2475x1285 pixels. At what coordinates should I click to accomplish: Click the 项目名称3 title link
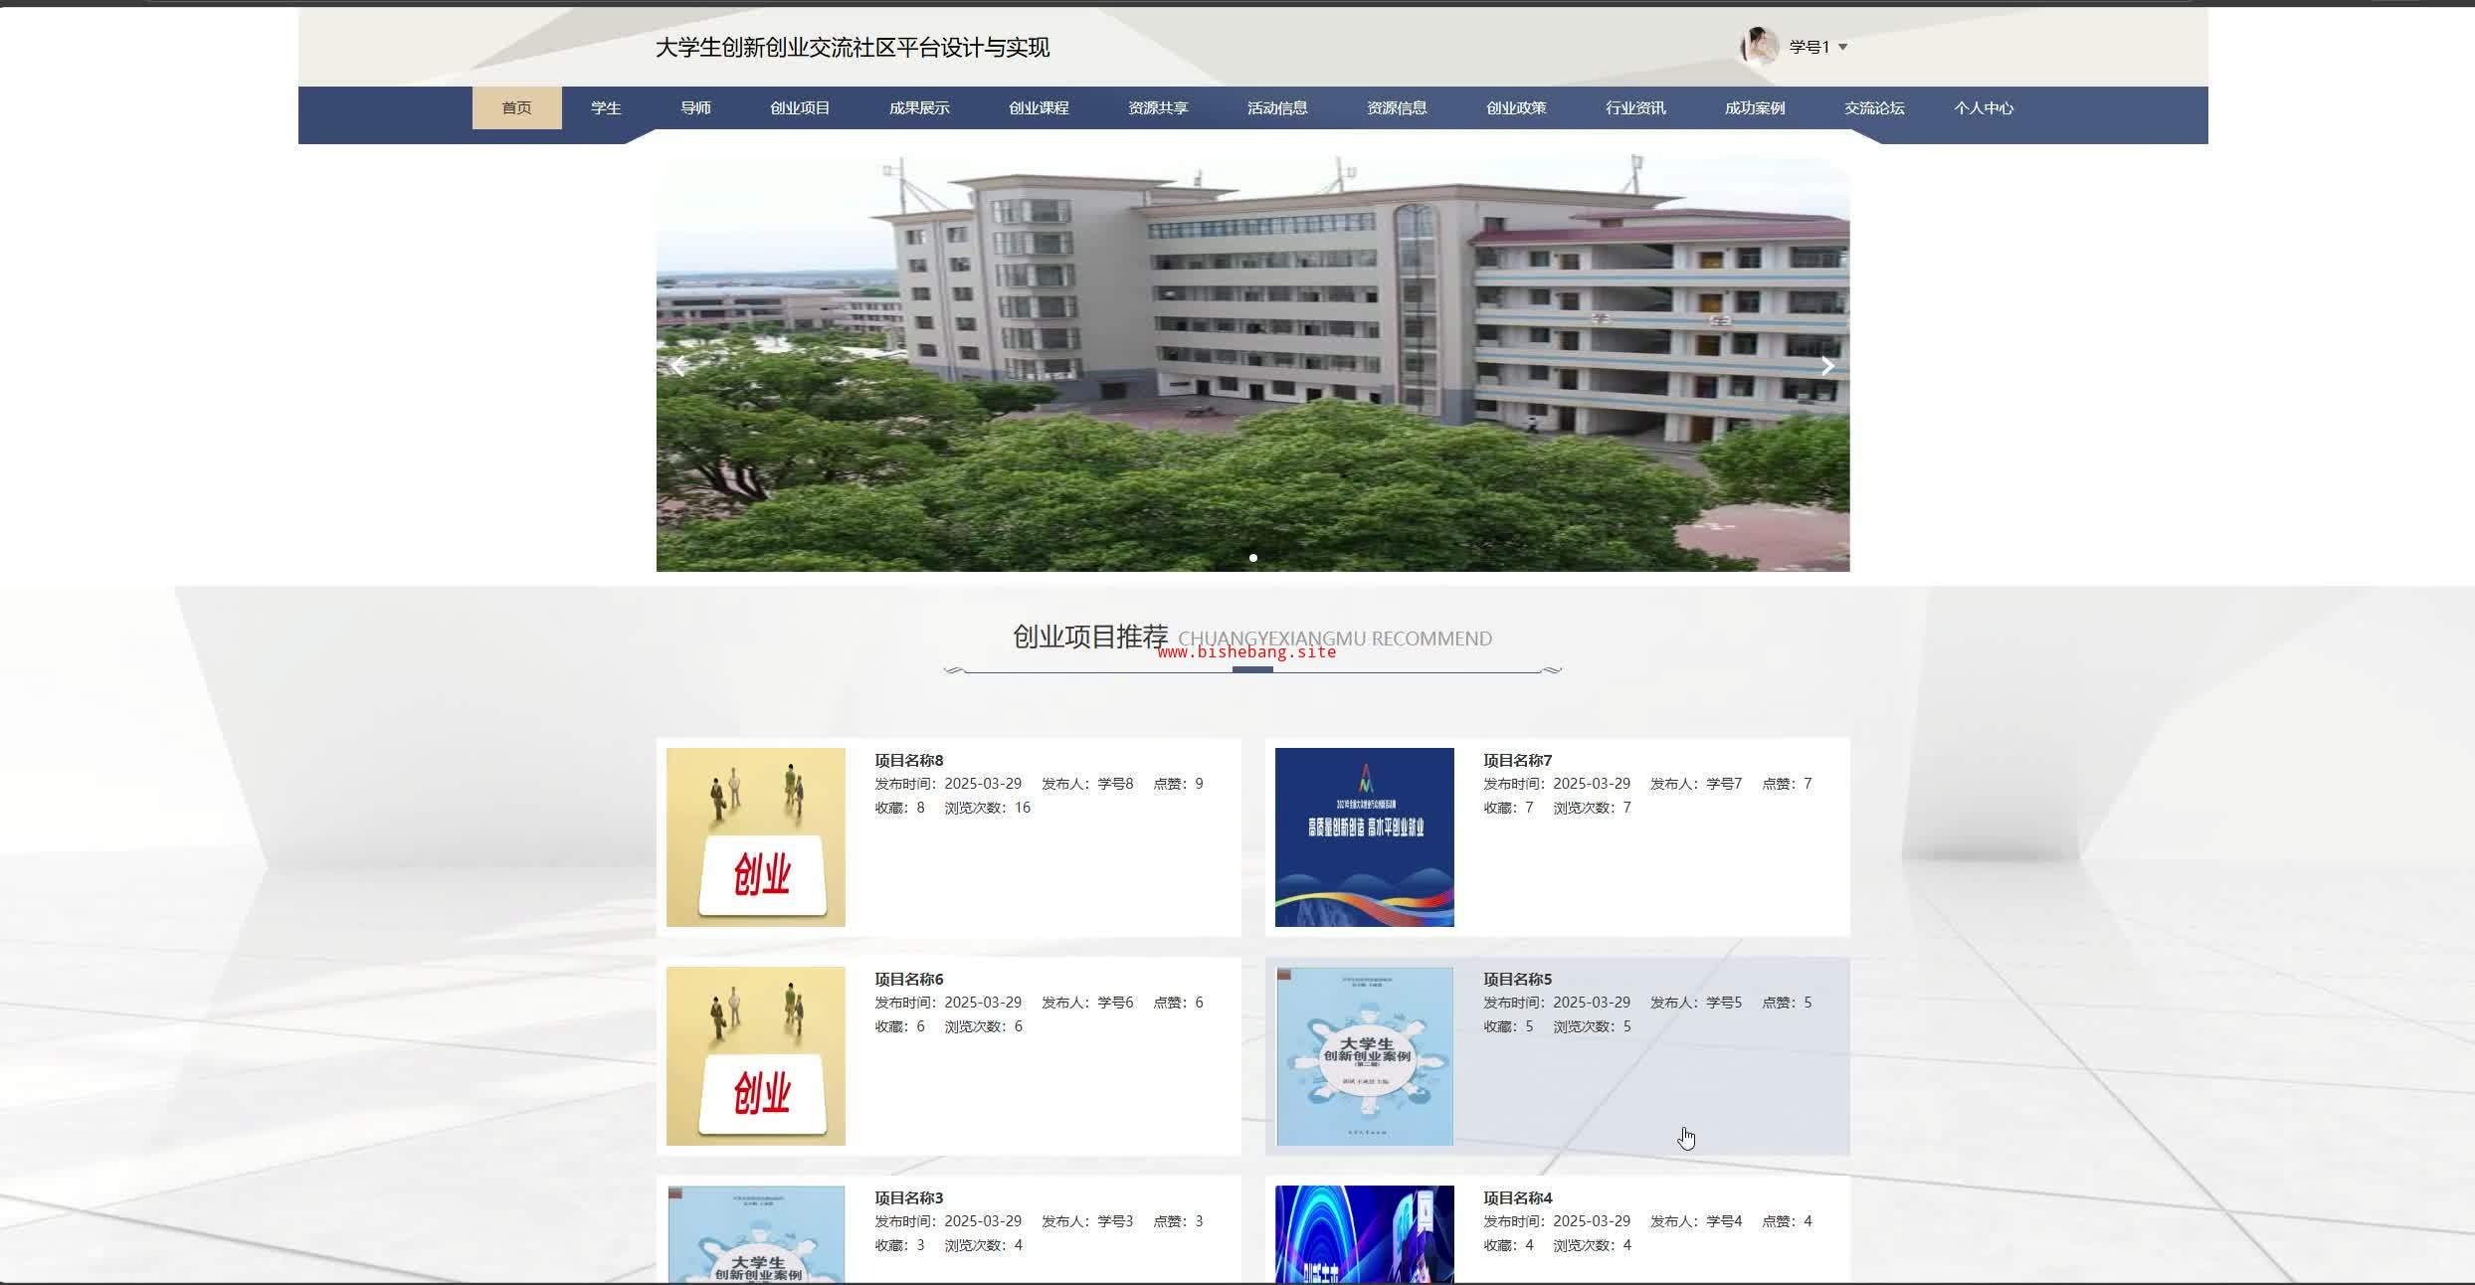pyautogui.click(x=908, y=1197)
